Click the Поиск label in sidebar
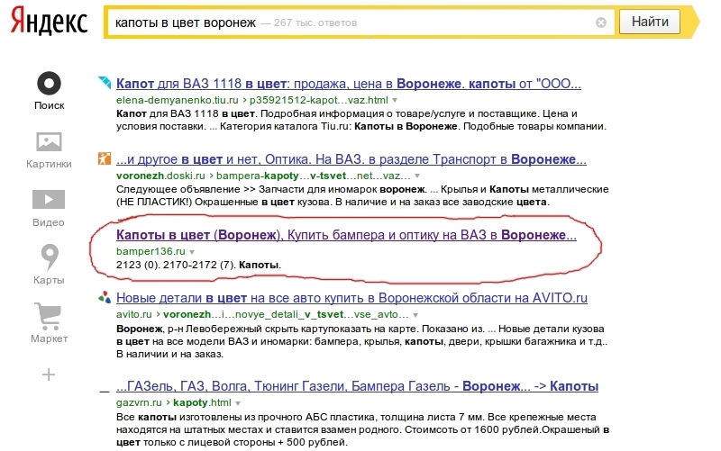 50,105
